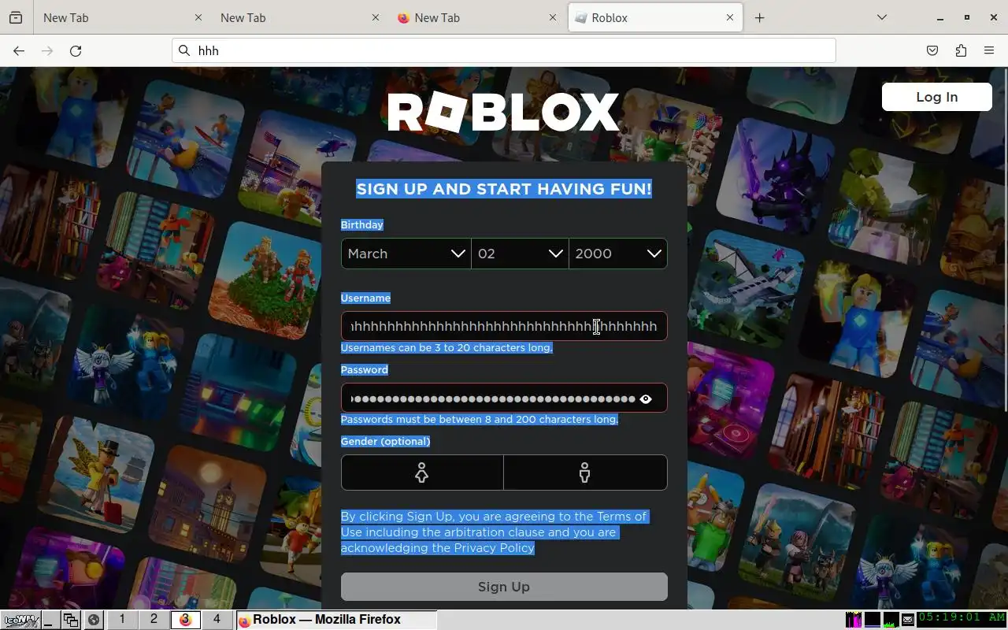This screenshot has width=1008, height=630.
Task: Click the Save to Pocket icon
Action: [x=932, y=50]
